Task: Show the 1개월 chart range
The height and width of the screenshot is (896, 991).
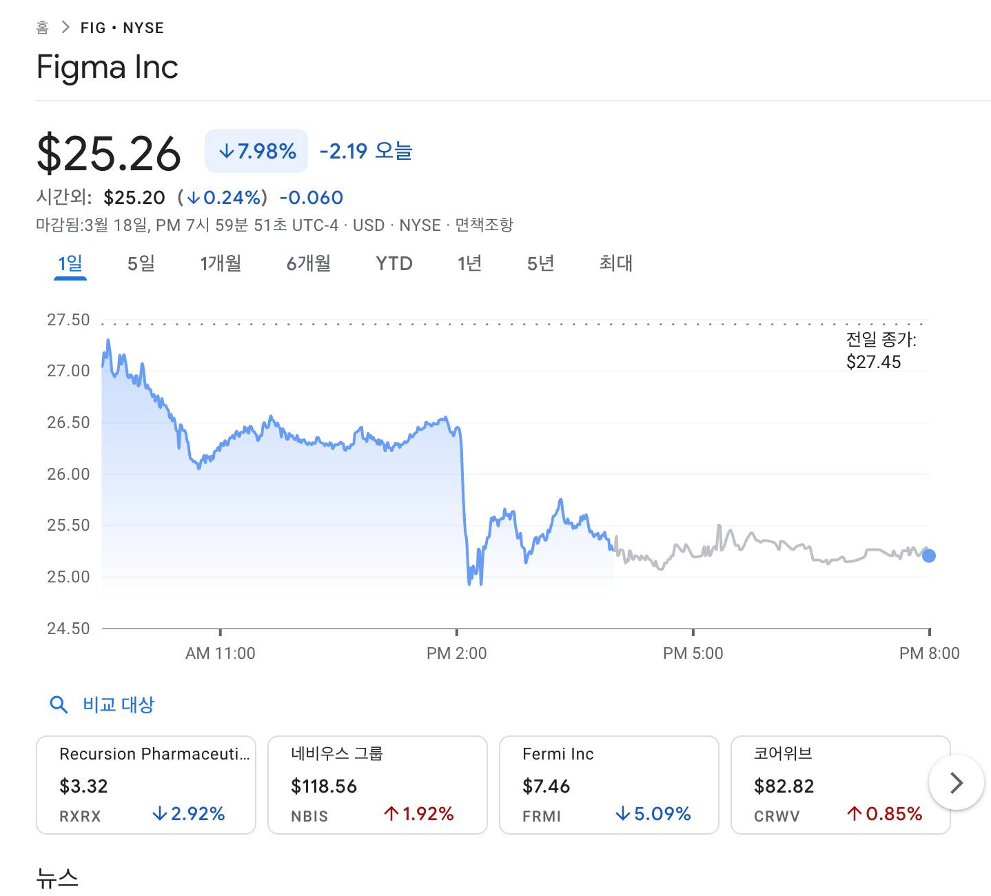Action: coord(221,263)
